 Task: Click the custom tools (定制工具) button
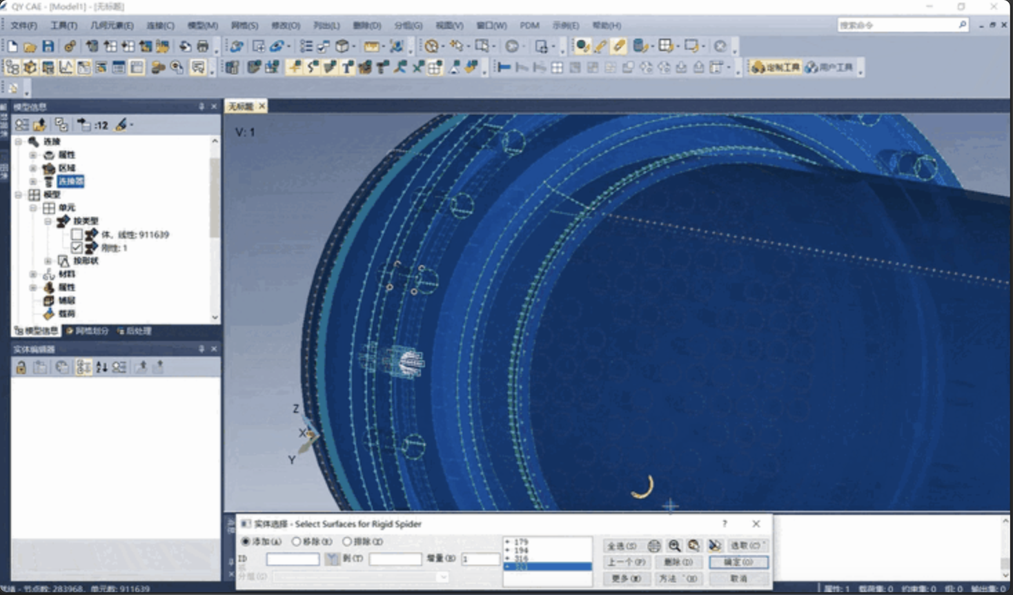pos(776,67)
